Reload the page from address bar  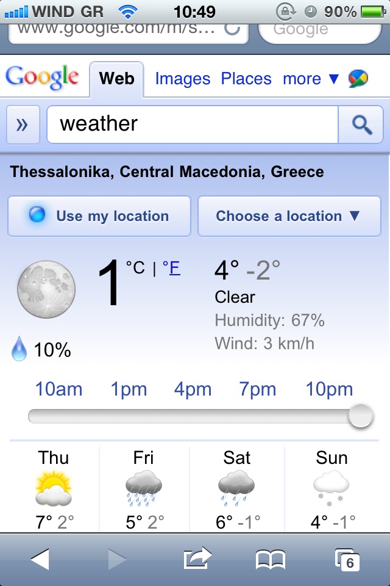pyautogui.click(x=232, y=29)
